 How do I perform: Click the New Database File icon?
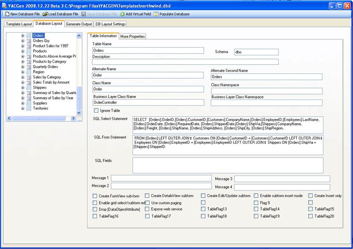8,14
